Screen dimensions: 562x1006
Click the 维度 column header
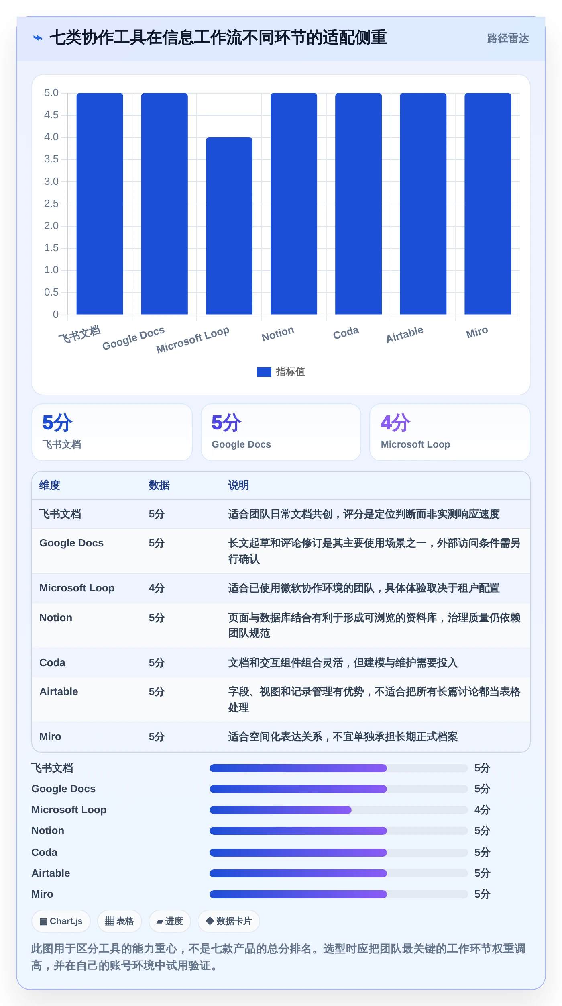50,485
